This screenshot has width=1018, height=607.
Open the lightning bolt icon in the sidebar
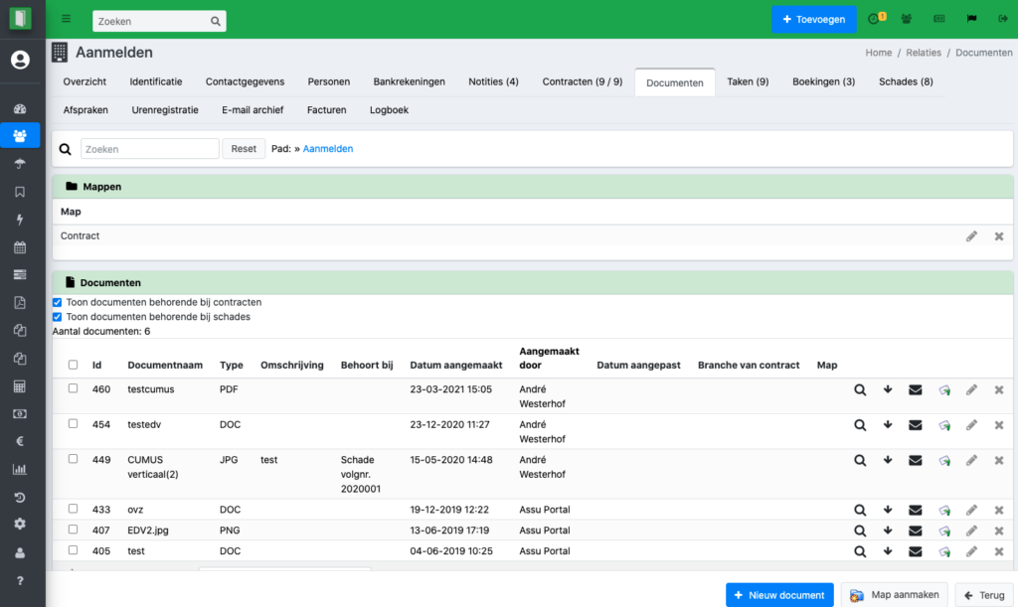[20, 220]
